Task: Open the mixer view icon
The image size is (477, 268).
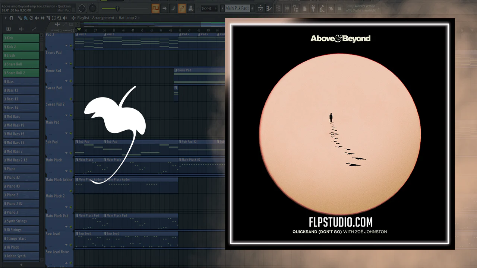Action: (287, 8)
